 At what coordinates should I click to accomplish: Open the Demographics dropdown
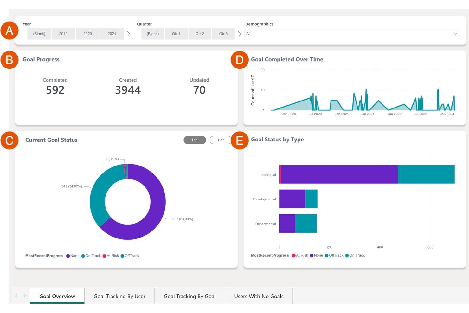(x=351, y=33)
